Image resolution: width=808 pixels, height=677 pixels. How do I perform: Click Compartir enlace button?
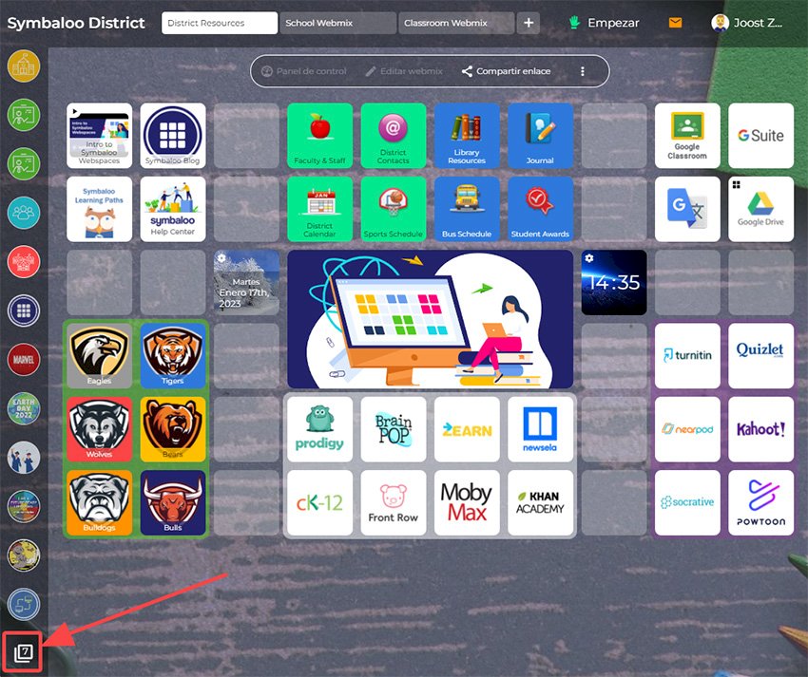point(506,71)
